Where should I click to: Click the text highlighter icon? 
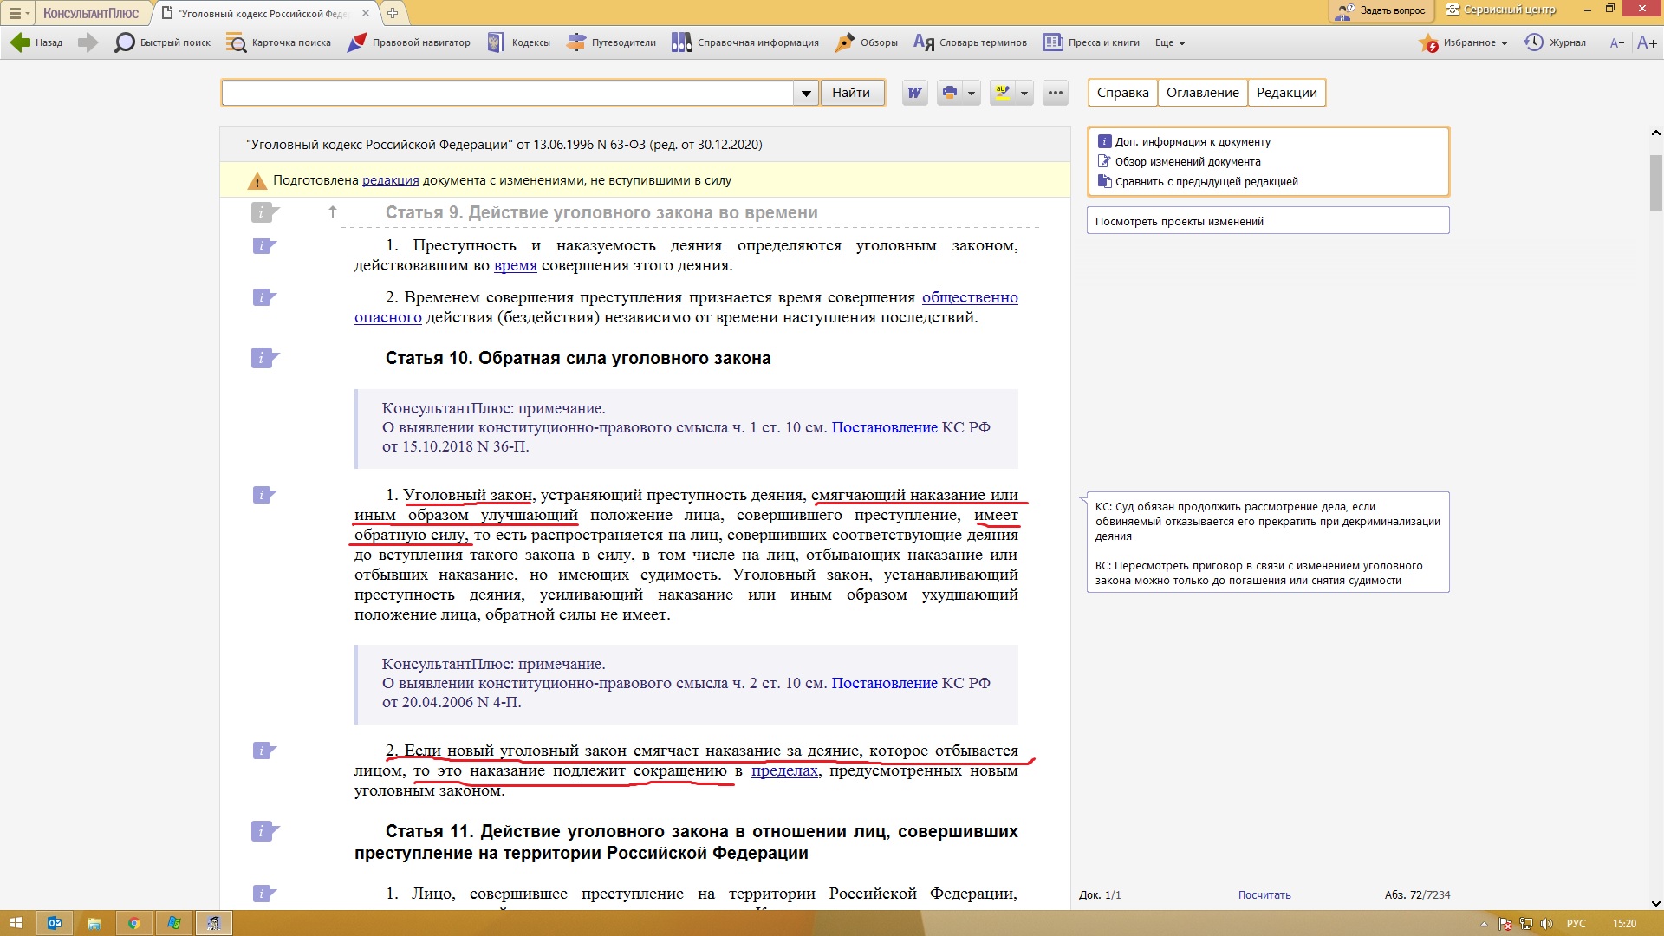click(x=1003, y=93)
